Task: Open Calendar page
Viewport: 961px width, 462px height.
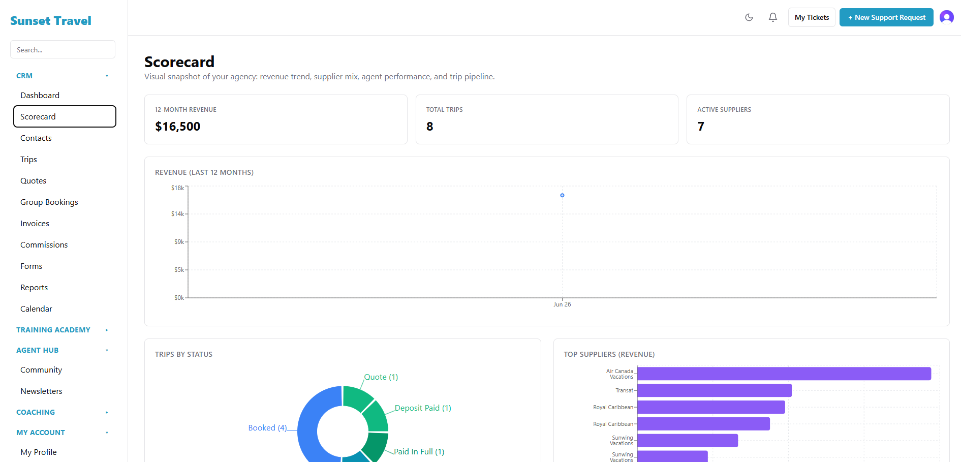Action: click(65, 309)
